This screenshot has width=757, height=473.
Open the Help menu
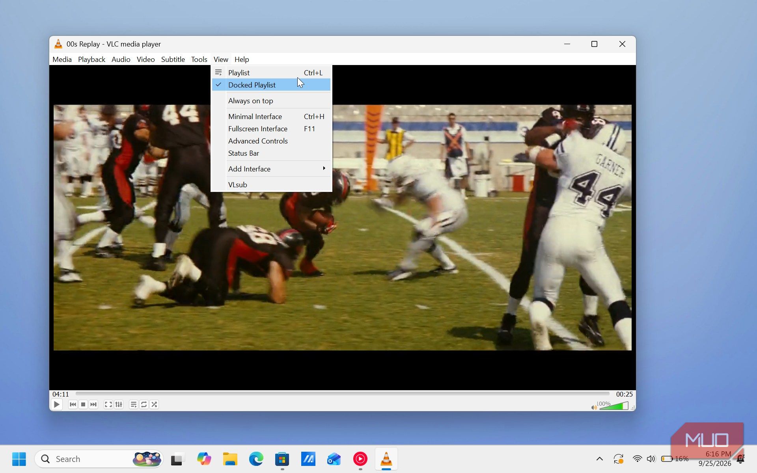(242, 60)
